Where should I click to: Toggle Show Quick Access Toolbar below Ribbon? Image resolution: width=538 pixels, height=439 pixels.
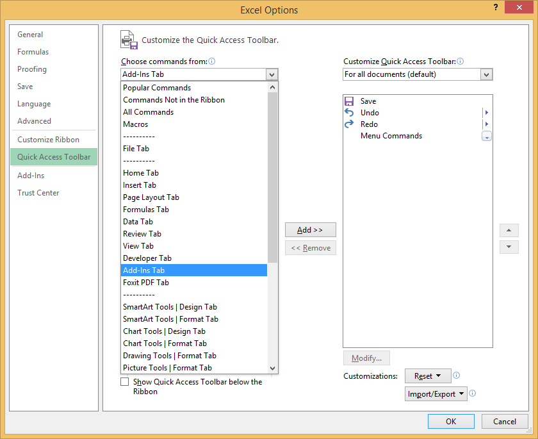pyautogui.click(x=124, y=382)
